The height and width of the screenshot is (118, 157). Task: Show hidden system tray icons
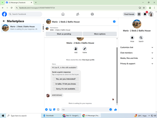(149, 116)
